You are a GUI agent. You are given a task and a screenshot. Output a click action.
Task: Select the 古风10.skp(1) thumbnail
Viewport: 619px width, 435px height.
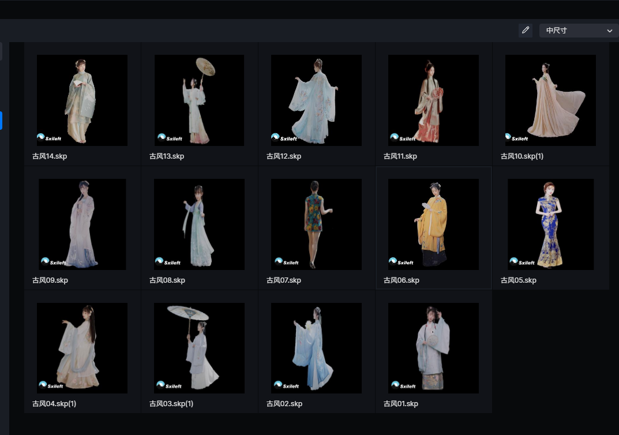pos(551,100)
